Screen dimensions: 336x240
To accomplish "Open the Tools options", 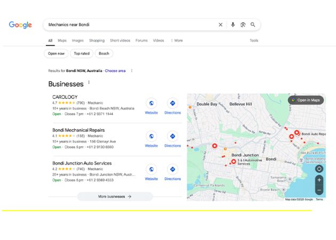I will click(x=254, y=41).
